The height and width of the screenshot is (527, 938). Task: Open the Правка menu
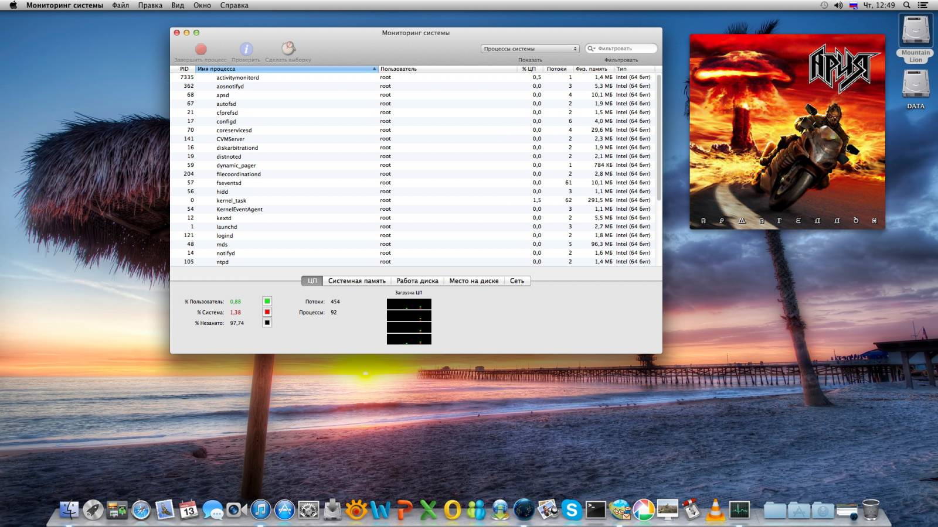150,5
